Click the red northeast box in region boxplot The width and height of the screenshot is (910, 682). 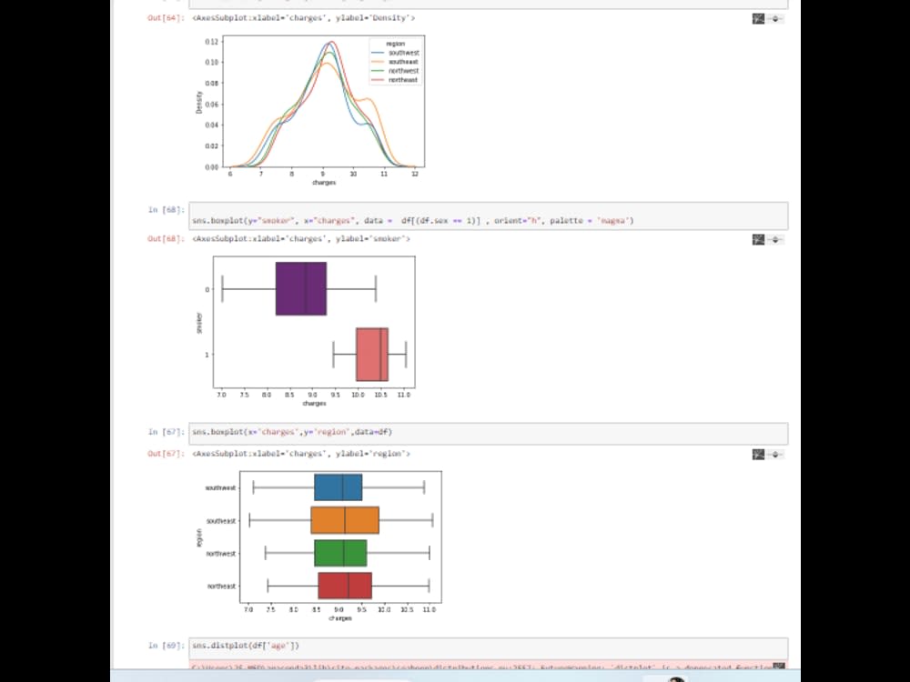click(345, 586)
